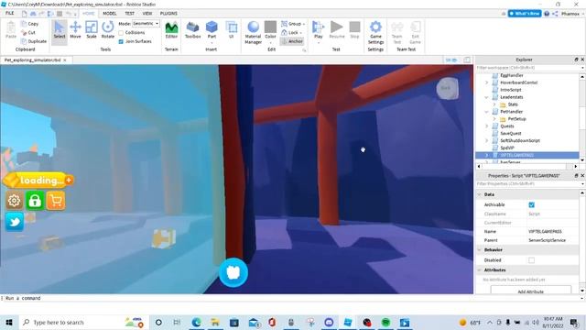The height and width of the screenshot is (330, 586).
Task: Select the SaveQuest script in Explorer
Action: pyautogui.click(x=511, y=133)
